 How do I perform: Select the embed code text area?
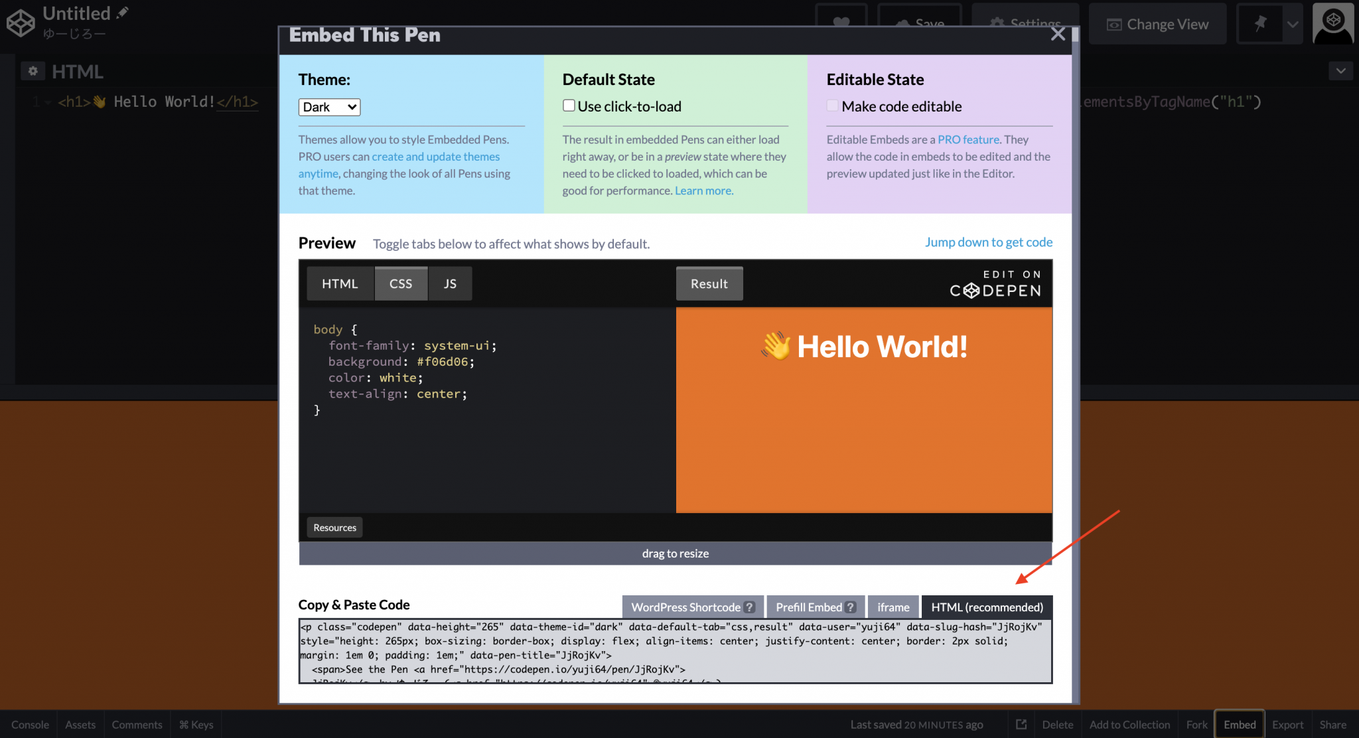674,651
